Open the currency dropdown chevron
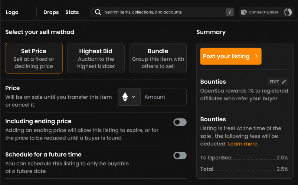The width and height of the screenshot is (298, 185). click(x=134, y=97)
